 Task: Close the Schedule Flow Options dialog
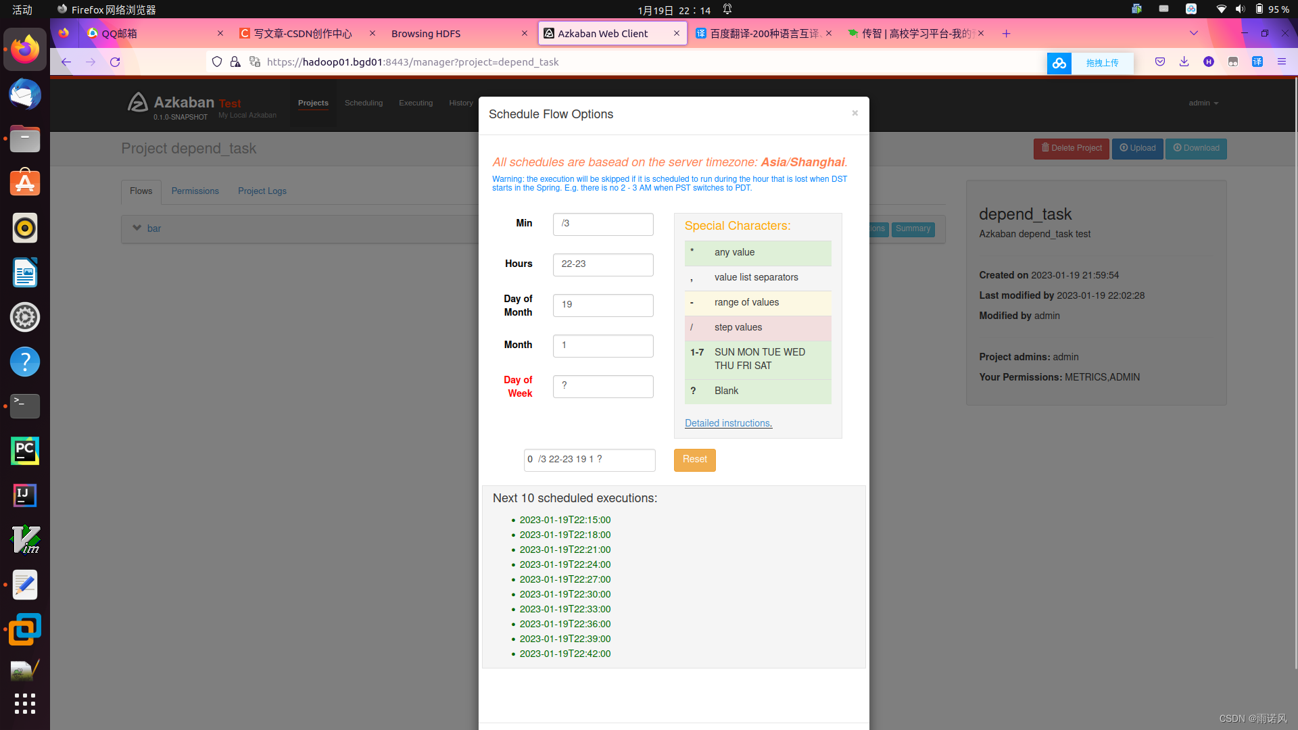855,114
